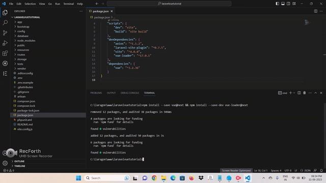Open the terminal launch profile dropdown arrow
326x183 pixels.
click(294, 93)
